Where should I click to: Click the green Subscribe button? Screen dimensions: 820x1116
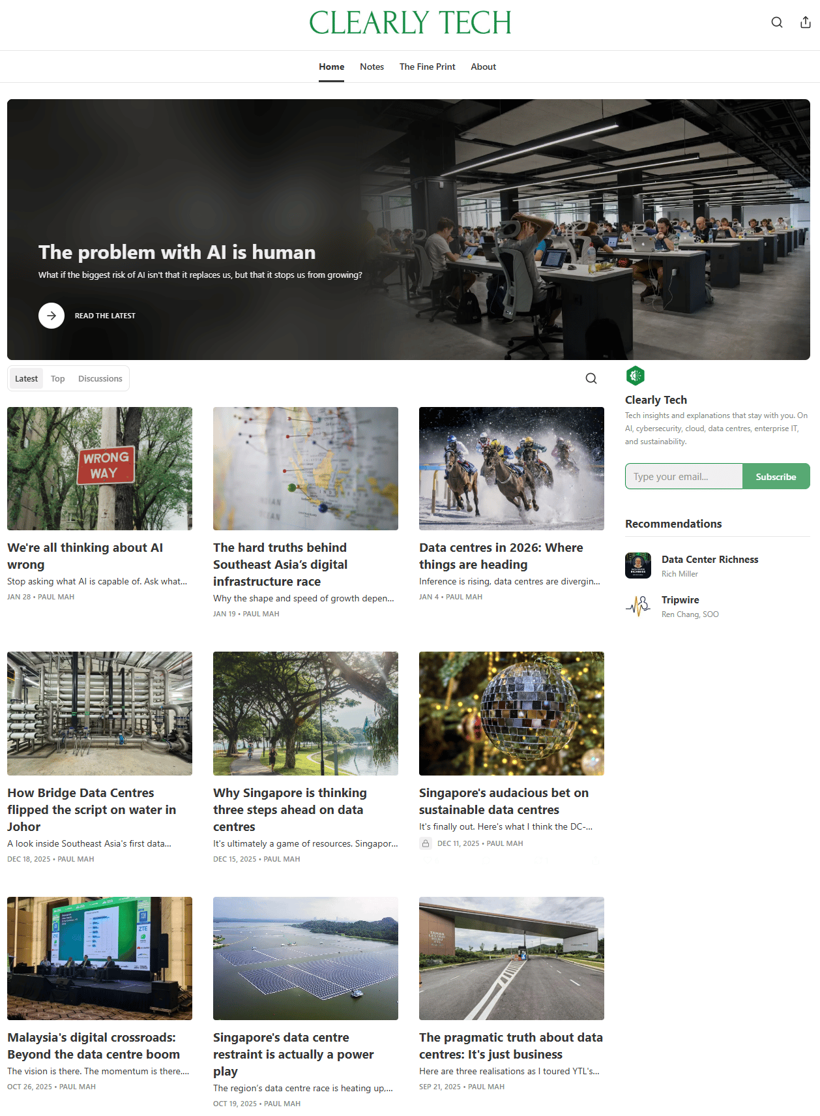coord(776,476)
